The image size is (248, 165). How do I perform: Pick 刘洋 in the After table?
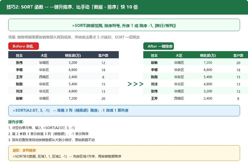(x=154, y=84)
